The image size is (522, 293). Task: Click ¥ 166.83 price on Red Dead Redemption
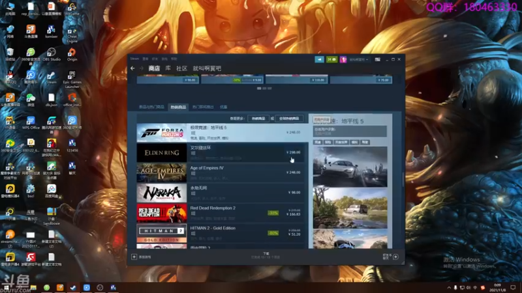(293, 214)
